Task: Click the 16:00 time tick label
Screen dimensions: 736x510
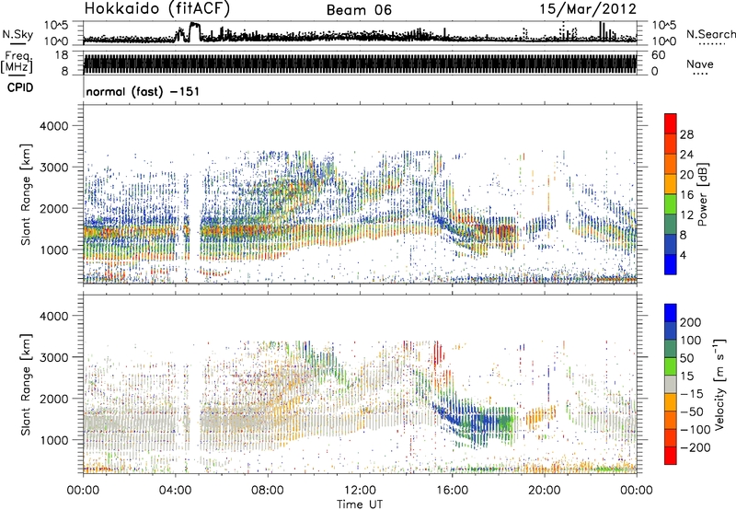Action: pos(453,491)
